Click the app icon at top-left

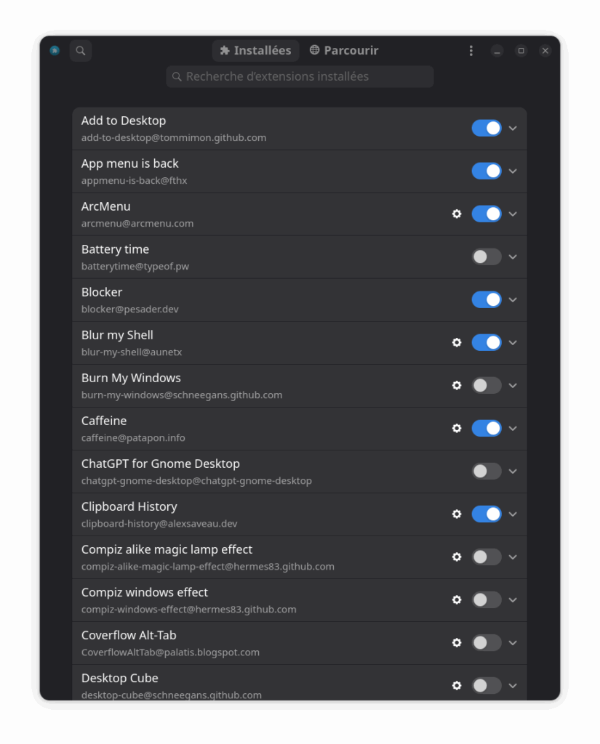coord(55,50)
